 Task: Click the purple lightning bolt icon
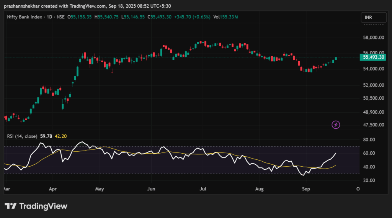(x=336, y=125)
